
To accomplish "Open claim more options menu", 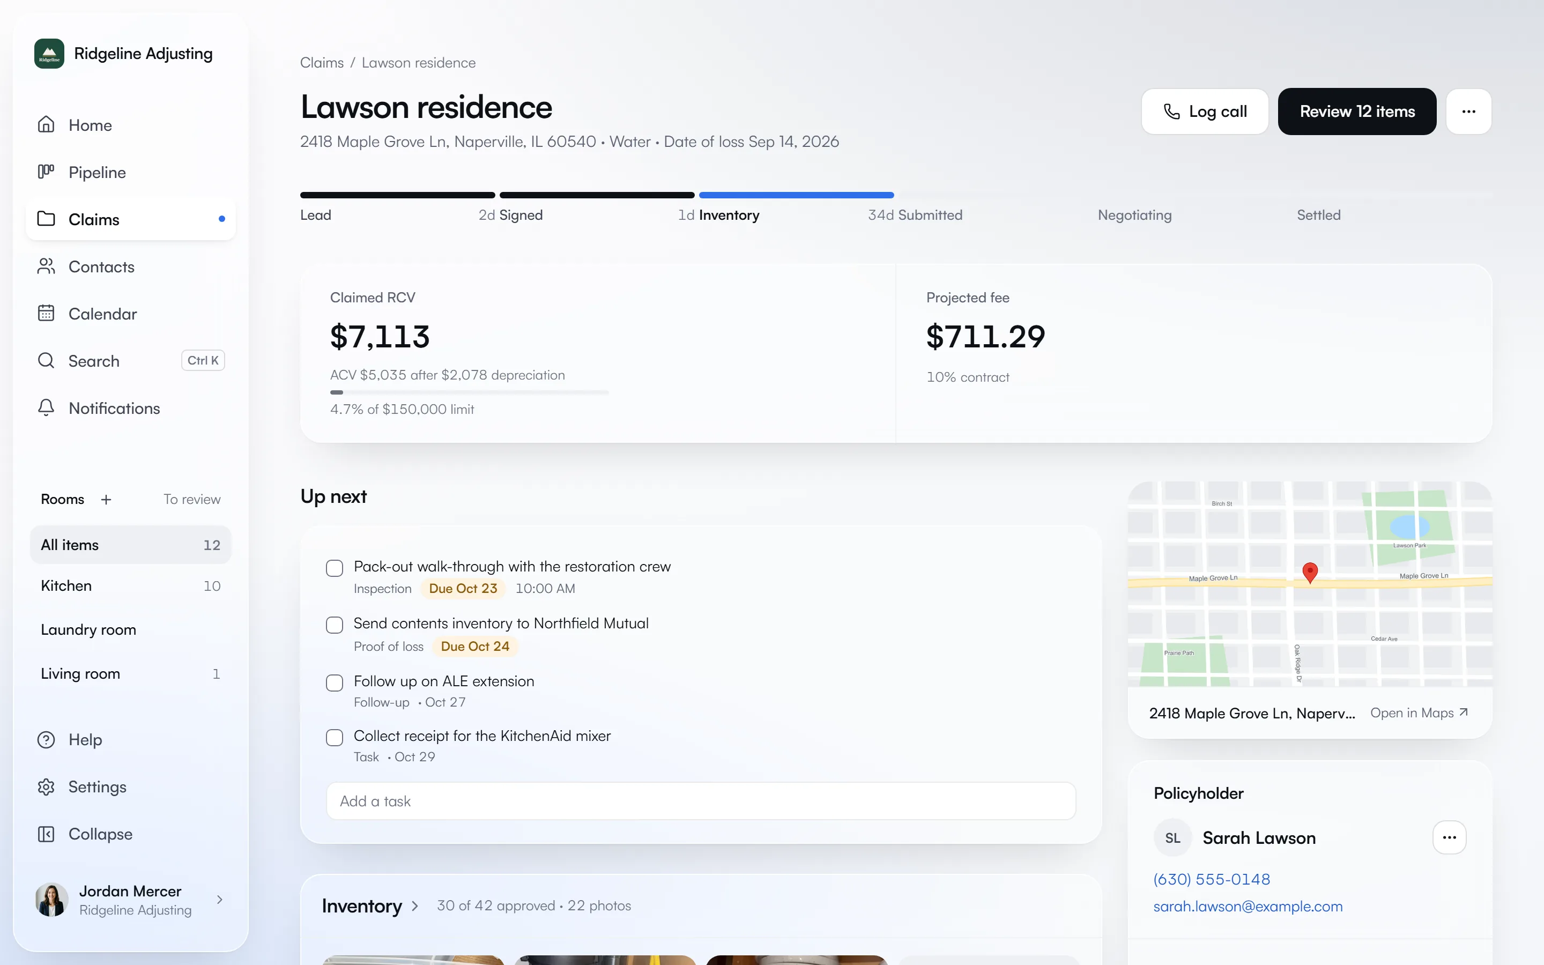I will click(x=1468, y=112).
